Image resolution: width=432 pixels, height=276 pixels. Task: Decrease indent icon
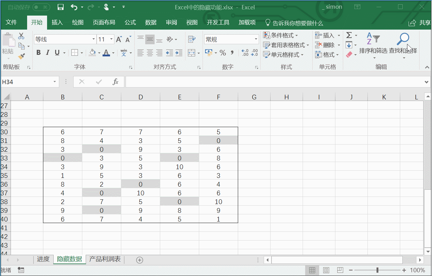[x=170, y=53]
